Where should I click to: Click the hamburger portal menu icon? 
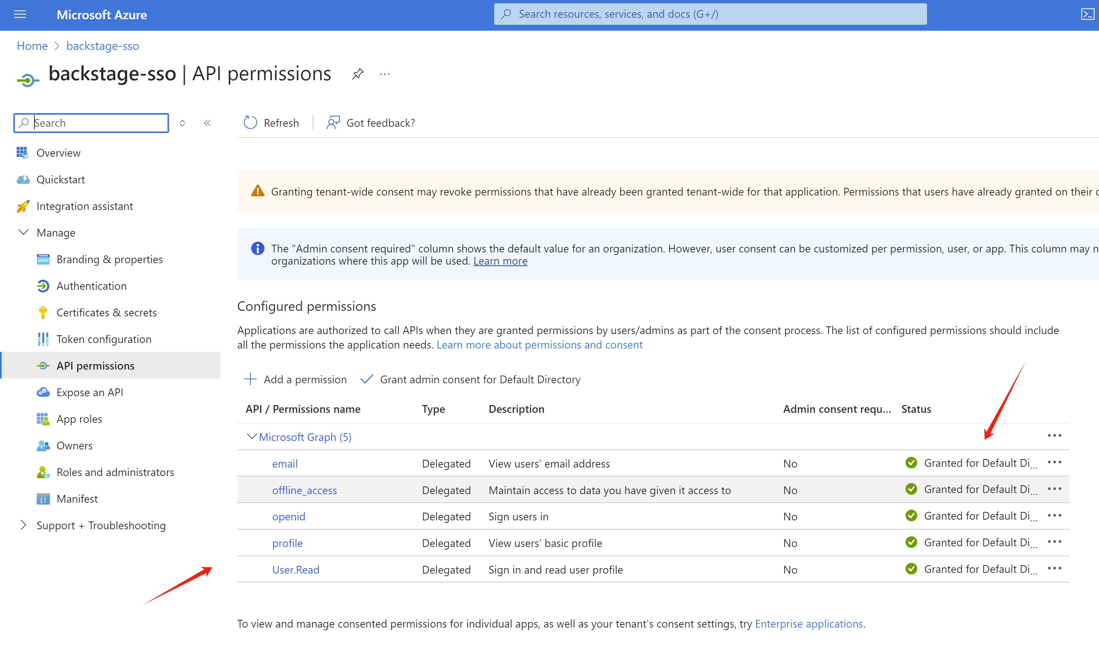(x=20, y=14)
